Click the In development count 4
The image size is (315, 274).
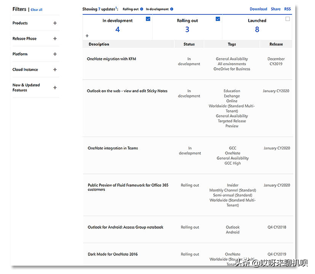point(118,30)
